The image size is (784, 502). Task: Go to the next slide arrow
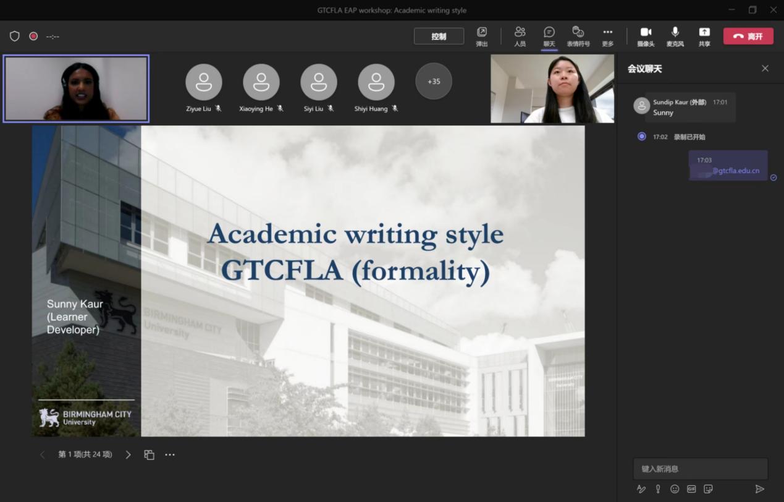128,454
